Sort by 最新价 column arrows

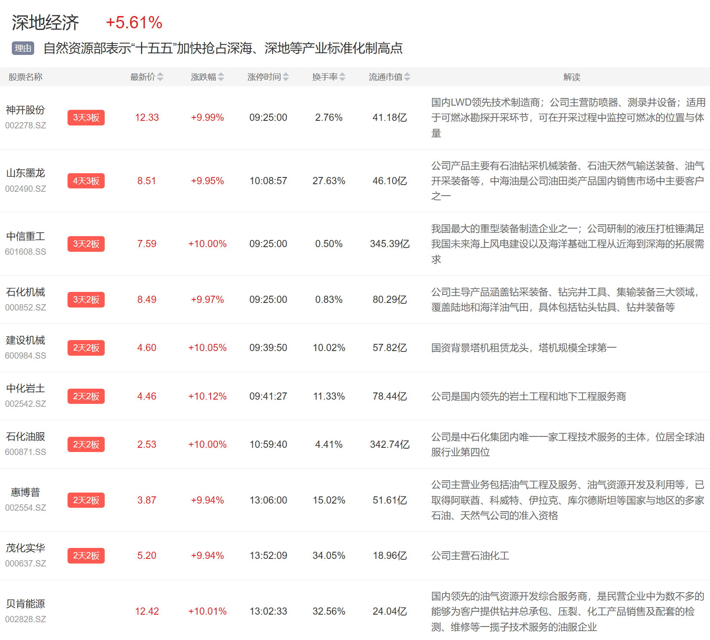[160, 77]
